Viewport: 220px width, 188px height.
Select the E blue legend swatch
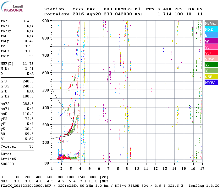click(x=211, y=35)
